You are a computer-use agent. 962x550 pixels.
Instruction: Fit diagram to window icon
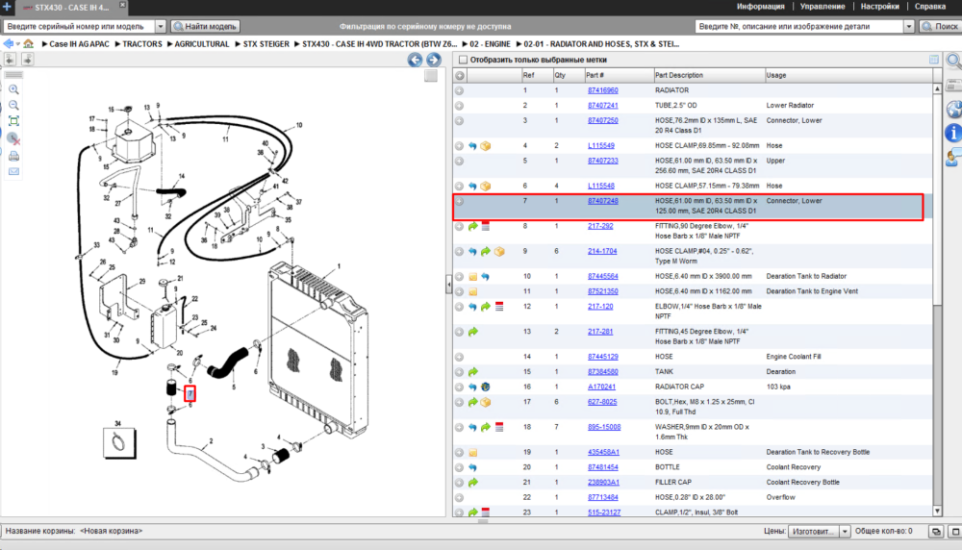[x=13, y=121]
